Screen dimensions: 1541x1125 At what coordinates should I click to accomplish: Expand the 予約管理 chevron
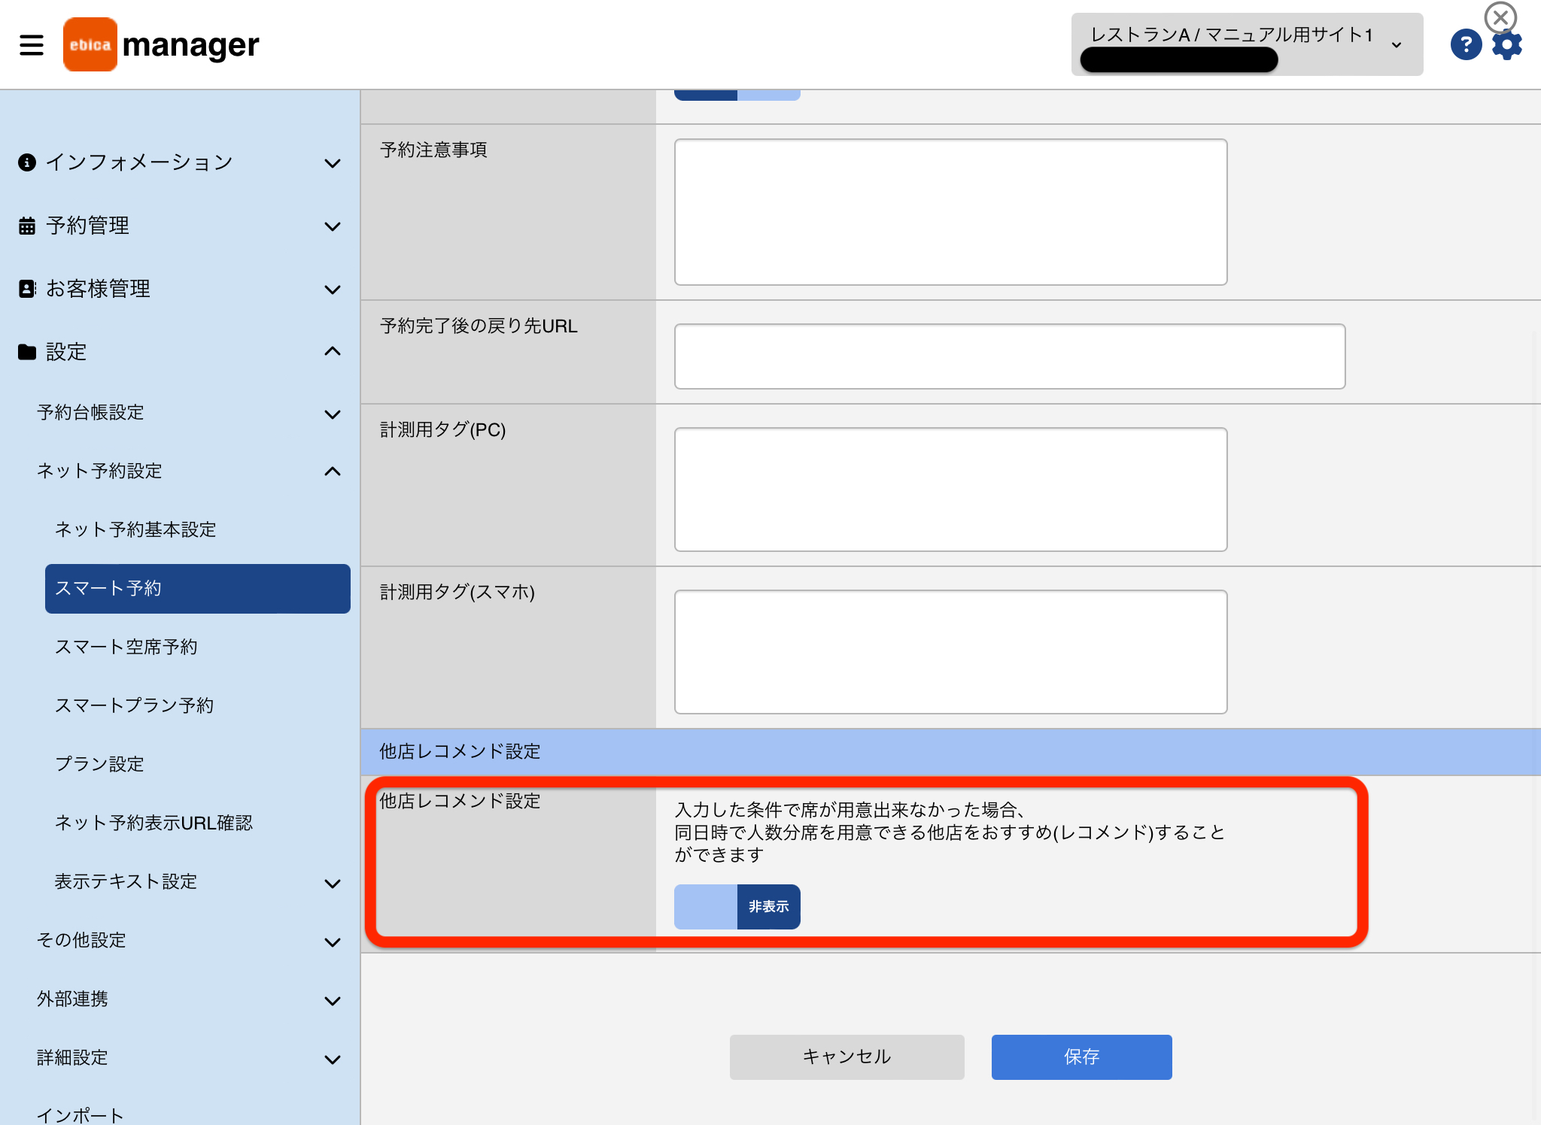[x=332, y=226]
